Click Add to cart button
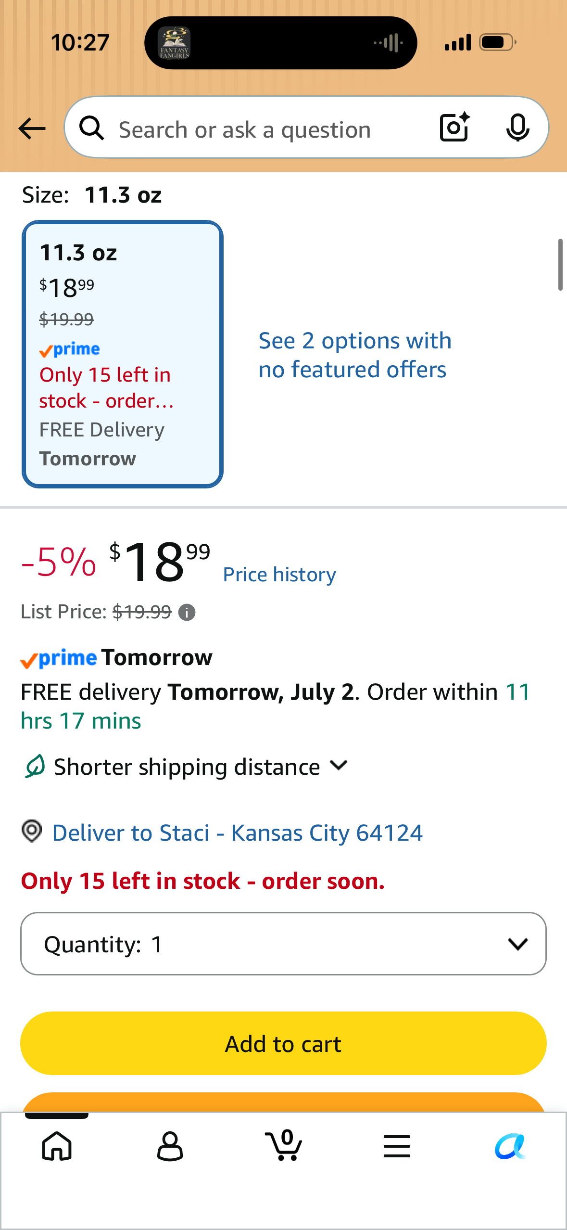The height and width of the screenshot is (1230, 567). click(x=283, y=1043)
